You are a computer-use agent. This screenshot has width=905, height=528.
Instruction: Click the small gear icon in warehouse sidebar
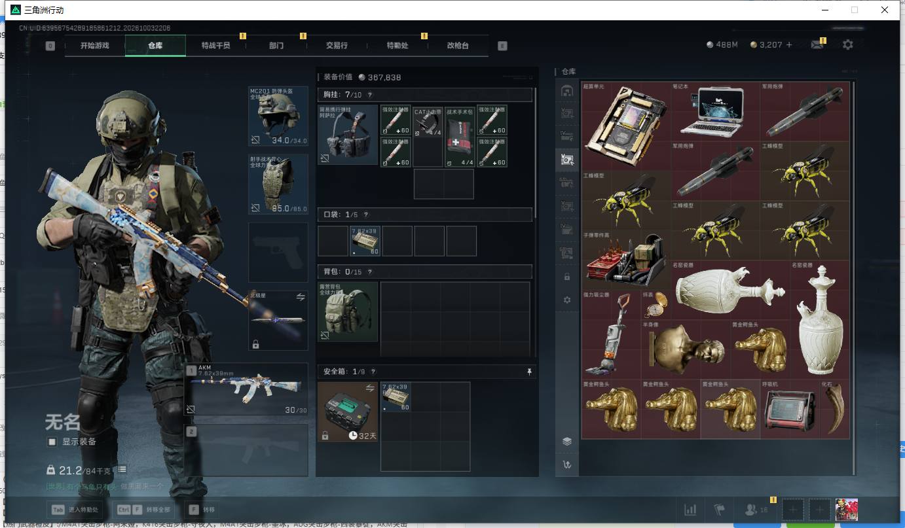coord(567,300)
